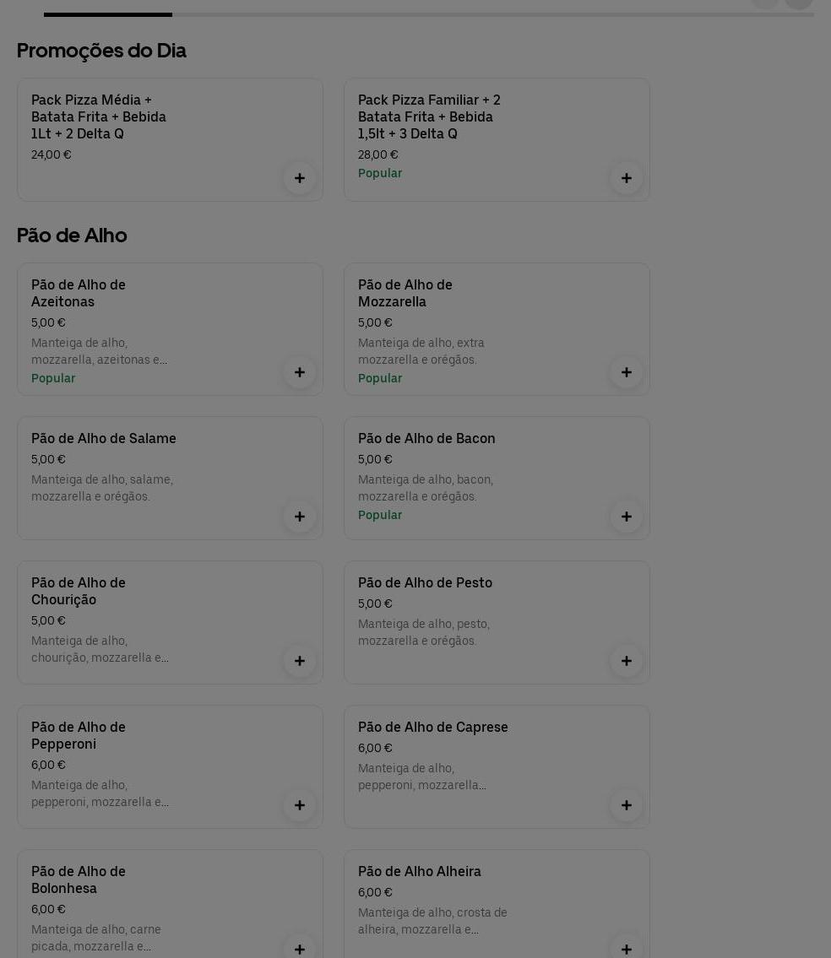This screenshot has width=831, height=958.
Task: Open Pão de Alho de Bolonhesa item
Action: point(79,880)
